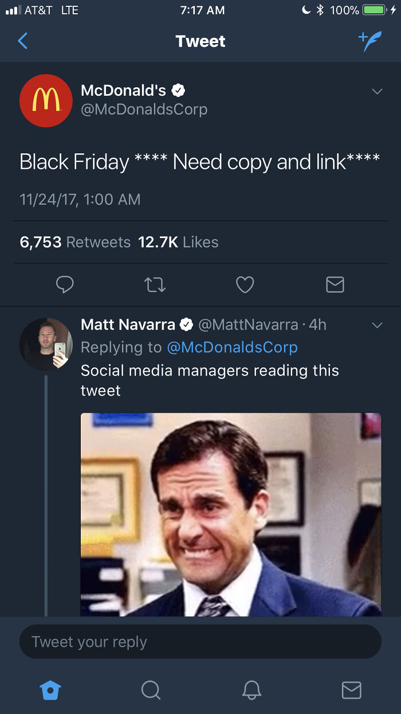Open the @McDonaldsCorp mention link

coord(232,347)
